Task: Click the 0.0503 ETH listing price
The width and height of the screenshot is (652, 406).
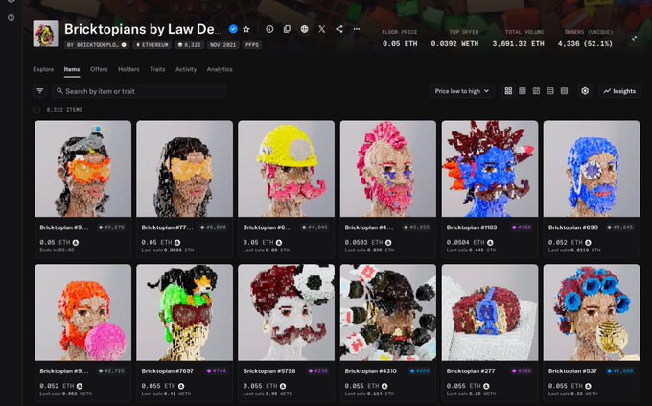Action: pos(363,242)
